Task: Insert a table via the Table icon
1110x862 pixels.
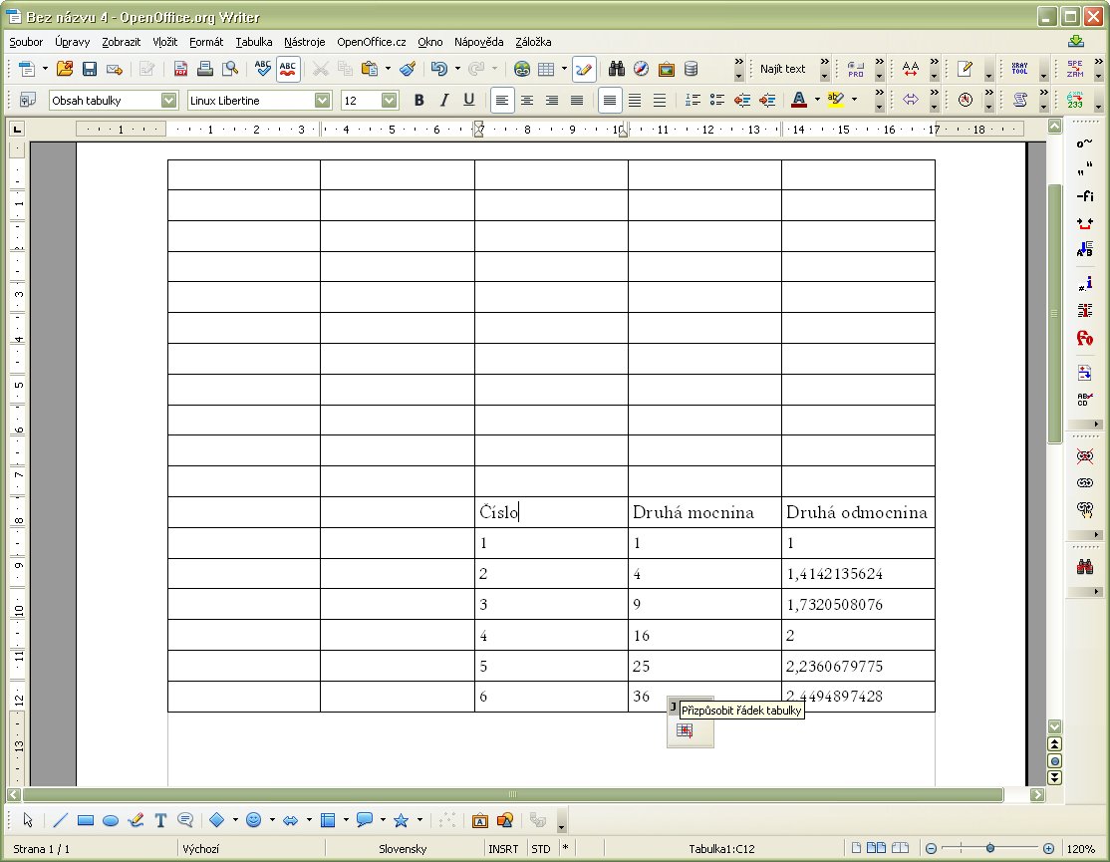Action: (x=546, y=69)
